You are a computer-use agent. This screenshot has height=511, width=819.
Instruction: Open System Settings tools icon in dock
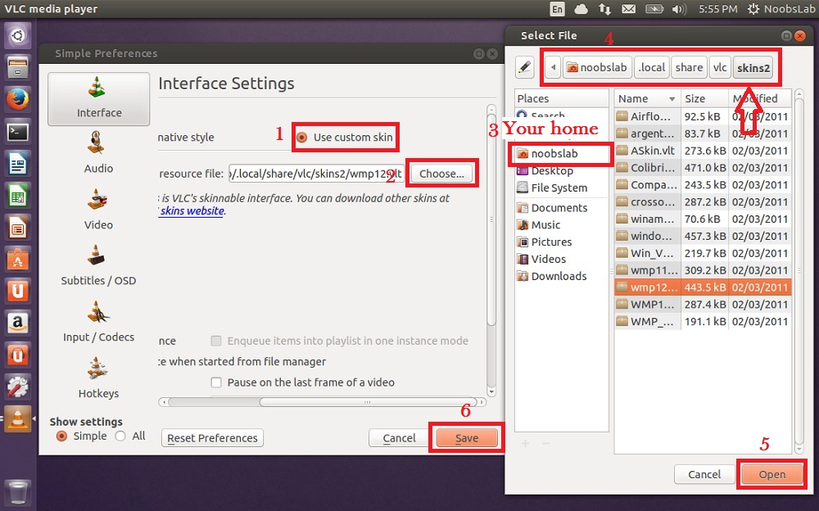click(x=18, y=387)
